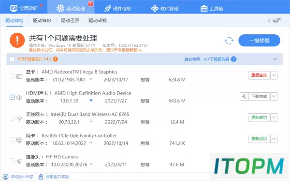The image size is (290, 181).
Task: Click the customer service agent icon
Action: coord(41,177)
